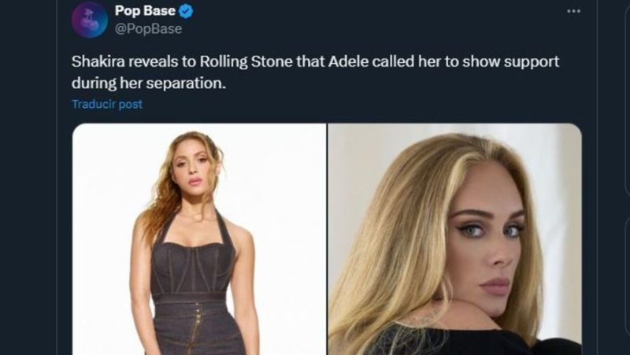Click the @PopBase handle
The width and height of the screenshot is (630, 355).
(x=148, y=28)
